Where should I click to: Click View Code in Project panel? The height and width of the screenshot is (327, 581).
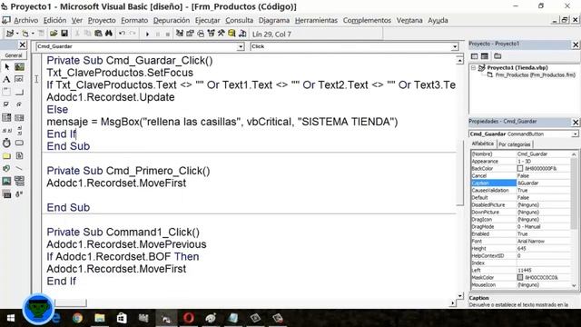click(x=474, y=56)
